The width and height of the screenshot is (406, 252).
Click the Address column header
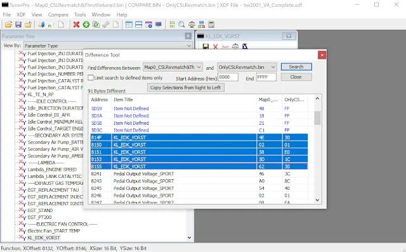[100, 99]
